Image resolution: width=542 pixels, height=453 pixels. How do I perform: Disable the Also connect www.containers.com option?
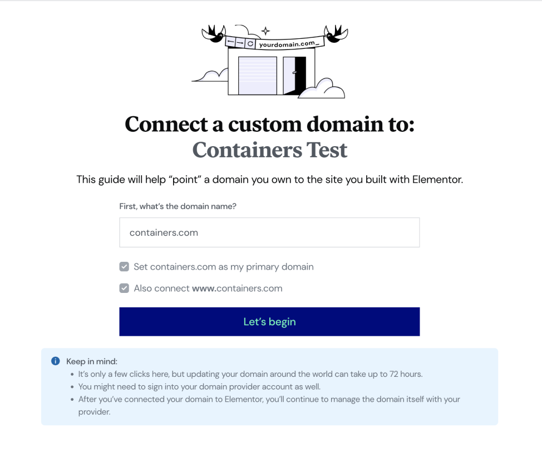click(124, 288)
